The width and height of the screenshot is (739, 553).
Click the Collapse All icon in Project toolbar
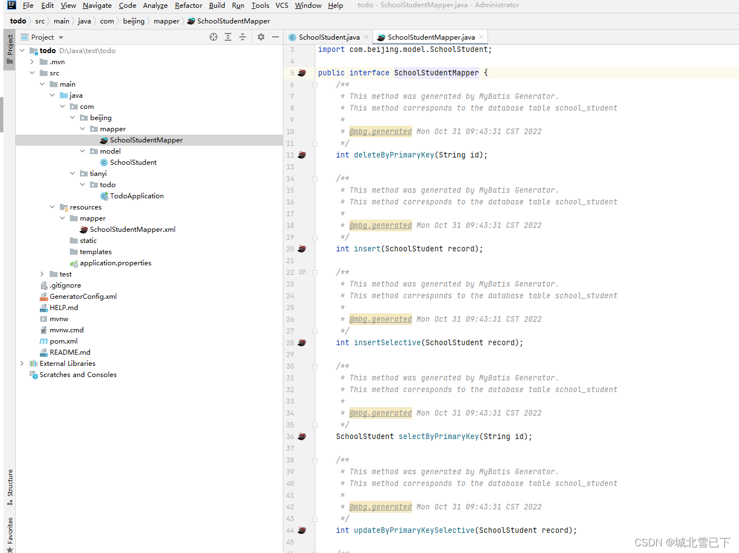click(x=241, y=36)
